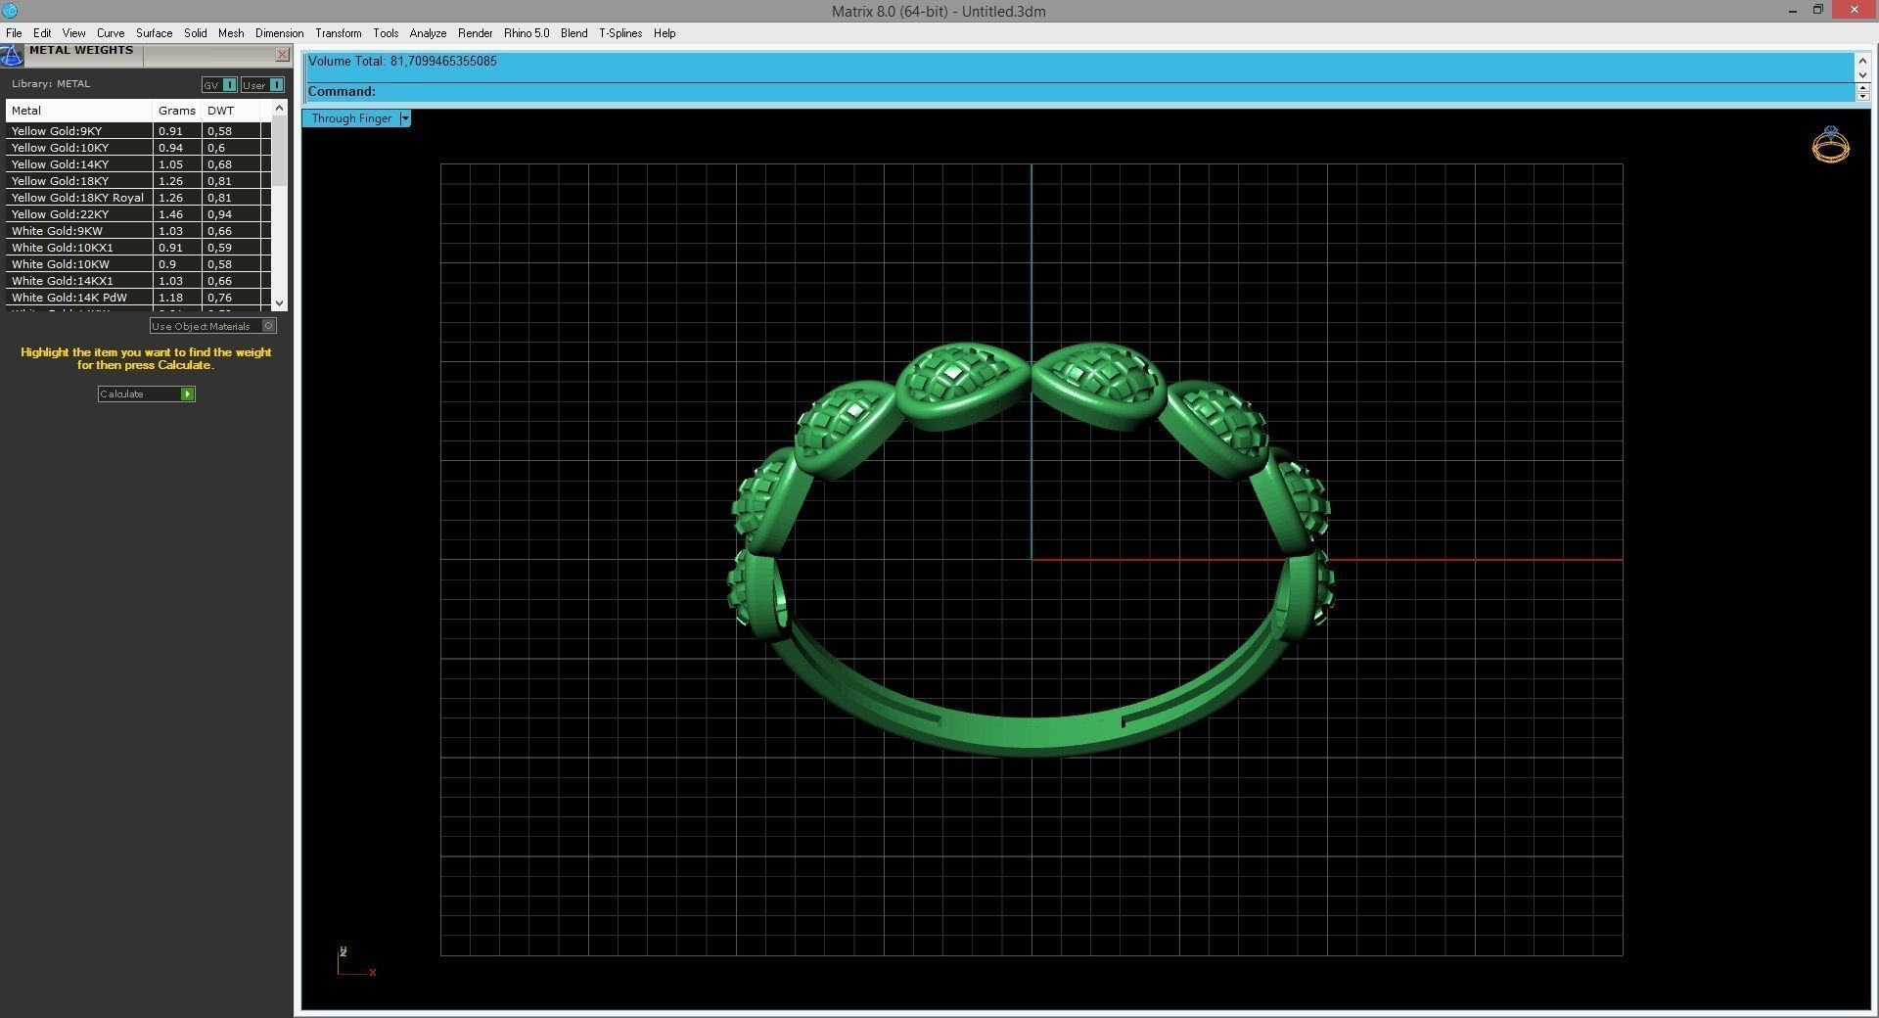
Task: Toggle the User library switch
Action: tap(262, 85)
